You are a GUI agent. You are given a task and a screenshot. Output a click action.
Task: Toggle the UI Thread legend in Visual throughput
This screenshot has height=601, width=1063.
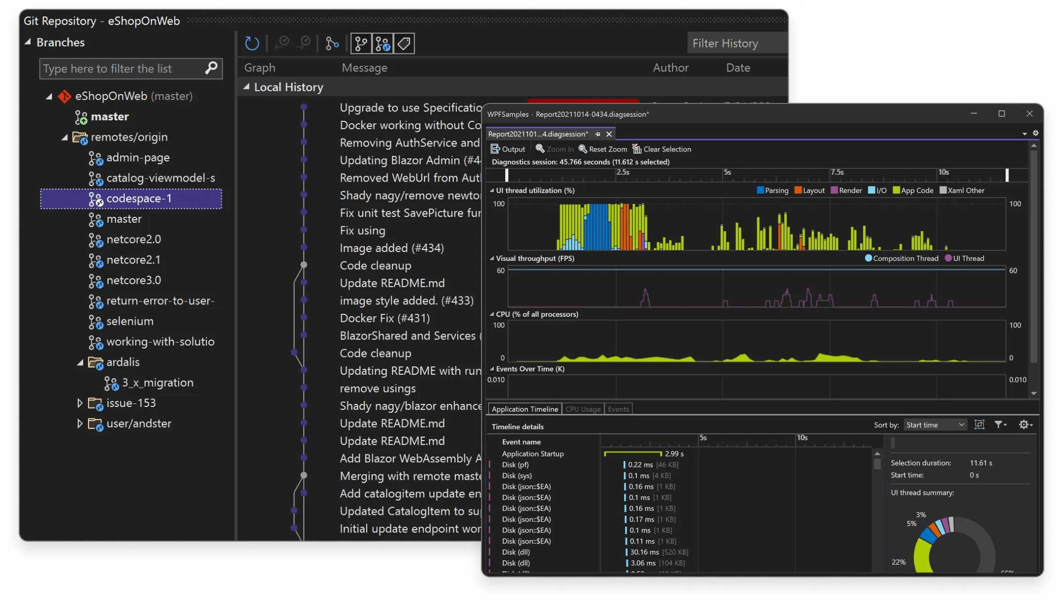(964, 258)
